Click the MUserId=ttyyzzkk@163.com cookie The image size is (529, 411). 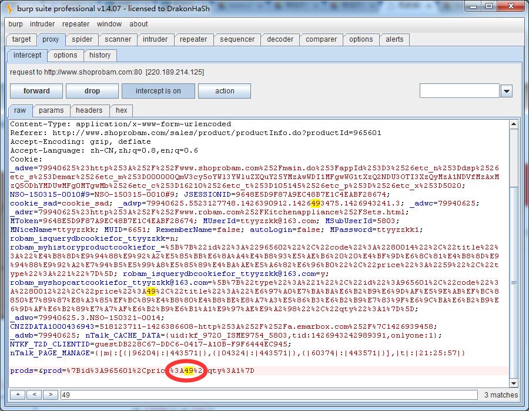coord(261,221)
